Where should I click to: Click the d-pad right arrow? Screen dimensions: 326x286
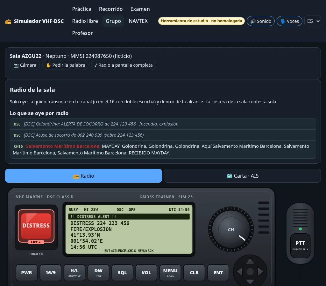(x=260, y=272)
